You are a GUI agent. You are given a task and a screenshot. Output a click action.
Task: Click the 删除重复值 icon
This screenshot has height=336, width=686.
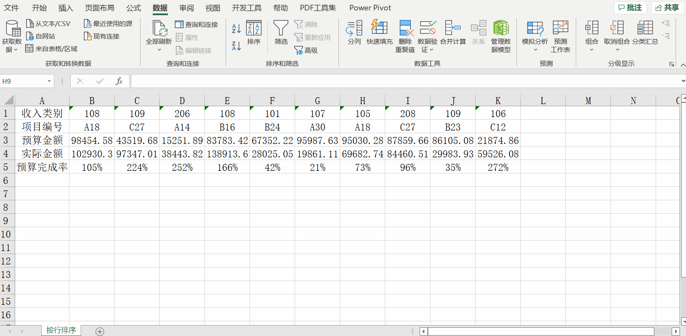tap(405, 29)
